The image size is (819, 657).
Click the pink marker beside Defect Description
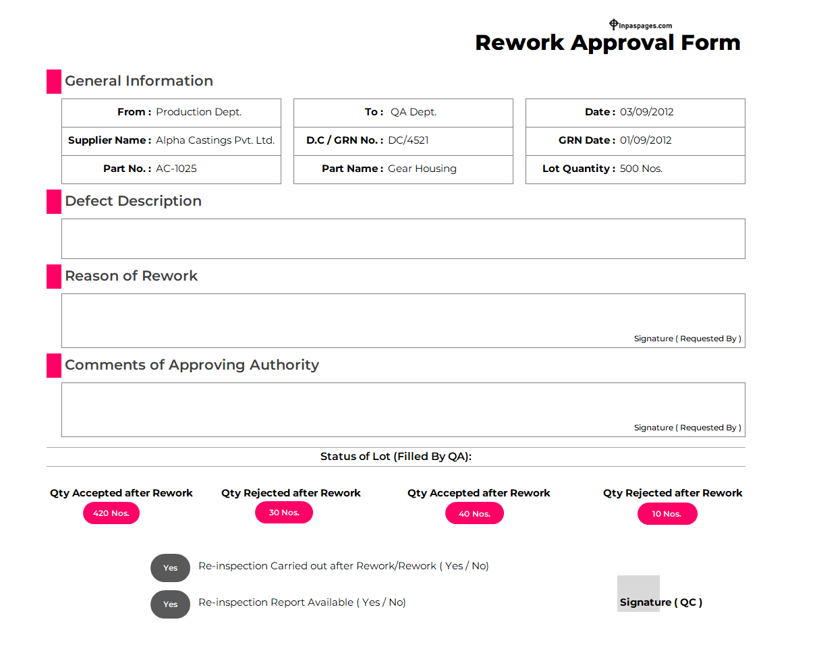coord(54,202)
